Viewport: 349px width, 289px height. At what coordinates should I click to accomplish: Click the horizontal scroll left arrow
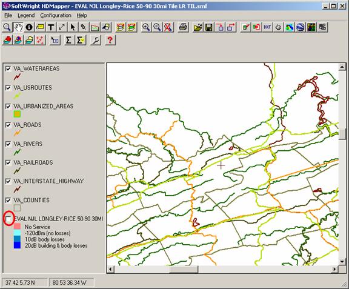click(x=110, y=269)
